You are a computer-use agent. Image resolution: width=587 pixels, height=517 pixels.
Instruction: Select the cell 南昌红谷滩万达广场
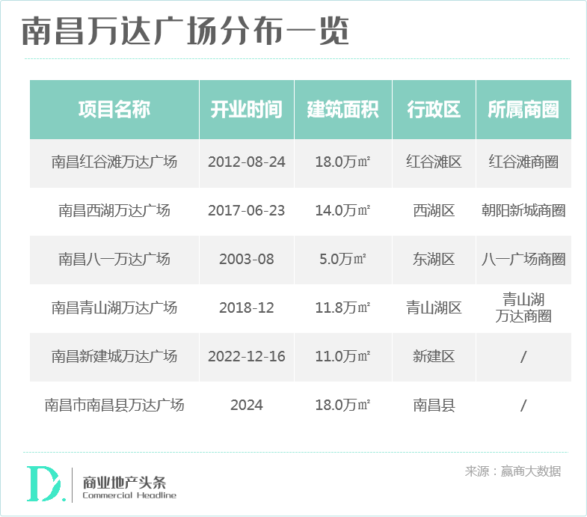(x=114, y=162)
